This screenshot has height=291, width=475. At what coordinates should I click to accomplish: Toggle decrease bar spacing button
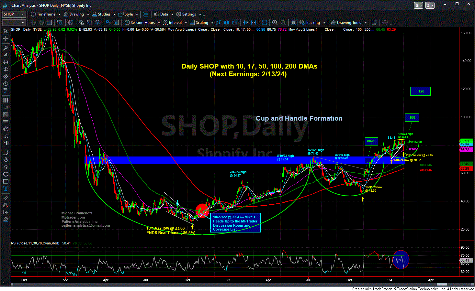[x=245, y=23]
